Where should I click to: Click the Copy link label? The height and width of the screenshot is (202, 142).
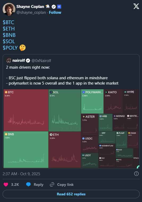coord(65,185)
